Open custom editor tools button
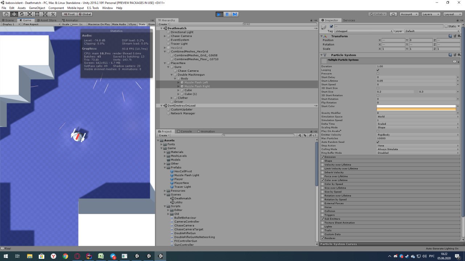Viewport: 465px width, 261px height. (x=53, y=14)
